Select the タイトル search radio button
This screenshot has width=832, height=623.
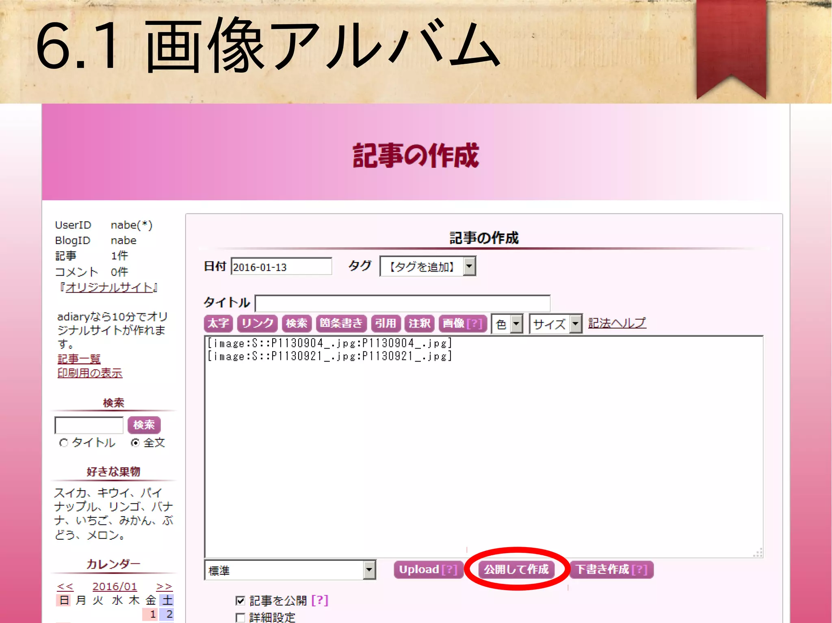(x=64, y=442)
